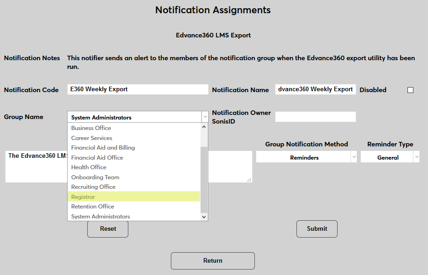Click scroll down arrow in group list
Image resolution: width=428 pixels, height=275 pixels.
coord(204,217)
